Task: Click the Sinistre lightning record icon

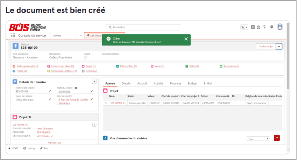Action: point(16,46)
